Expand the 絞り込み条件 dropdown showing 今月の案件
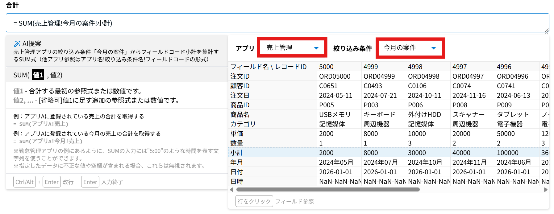The width and height of the screenshot is (554, 214). pos(410,48)
